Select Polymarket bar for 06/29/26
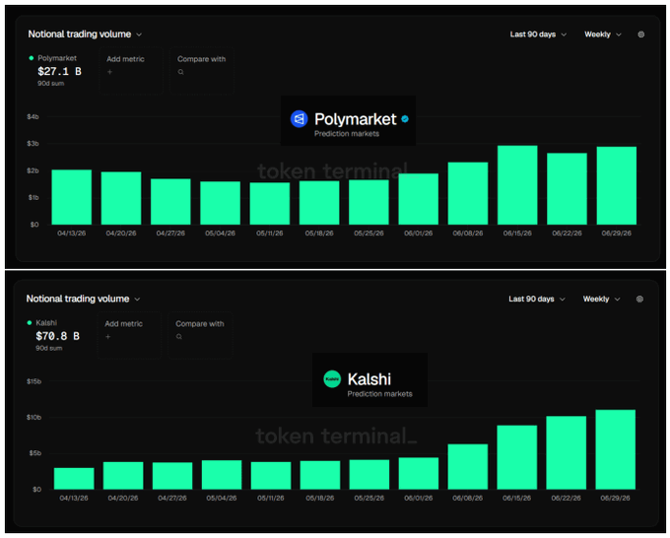Viewport: 670px width, 538px height. (617, 185)
